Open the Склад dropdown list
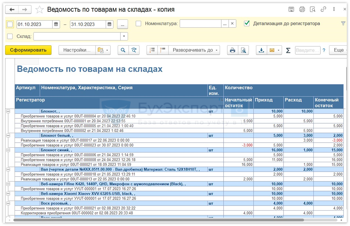This screenshot has width=350, height=226. 124,36
